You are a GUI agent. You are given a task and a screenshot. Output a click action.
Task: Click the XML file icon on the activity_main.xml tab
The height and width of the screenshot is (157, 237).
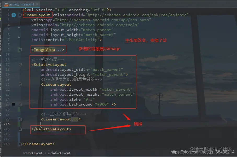[6, 4]
